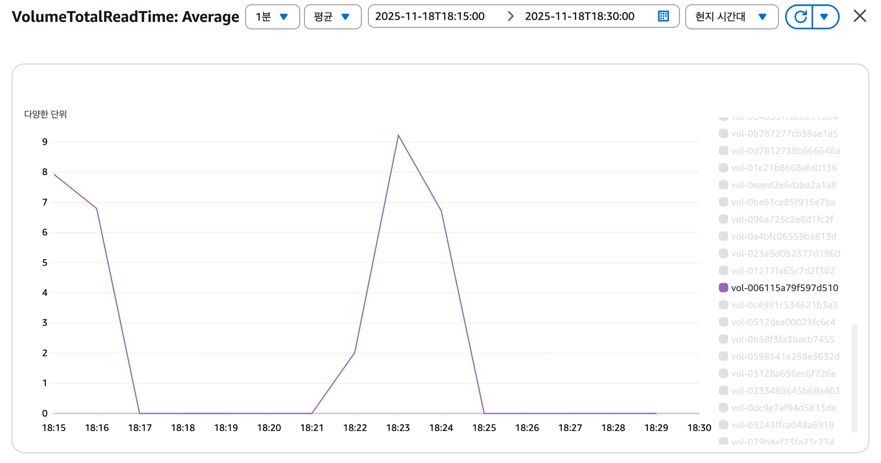The height and width of the screenshot is (463, 881).
Task: Edit the end time 2025-11-18T18:30:00 field
Action: [579, 16]
